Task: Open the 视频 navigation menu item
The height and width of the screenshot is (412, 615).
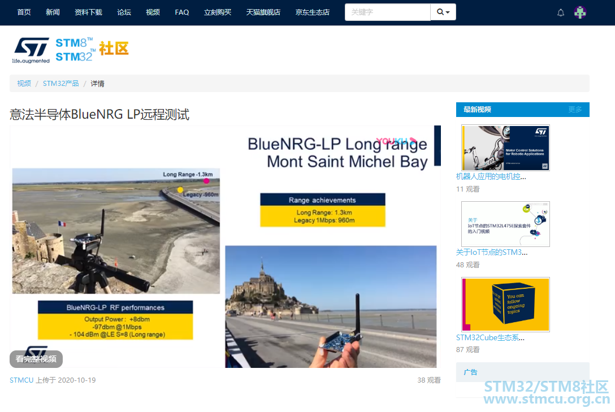Action: [153, 12]
